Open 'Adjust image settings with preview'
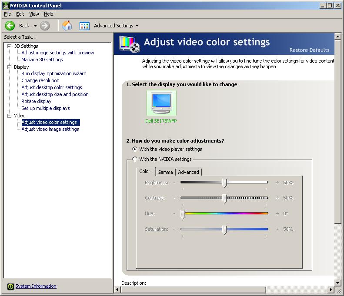The width and height of the screenshot is (344, 296). tap(58, 53)
